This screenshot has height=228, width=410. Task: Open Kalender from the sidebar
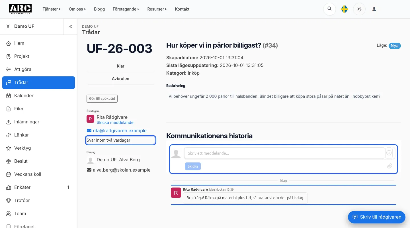(38, 95)
